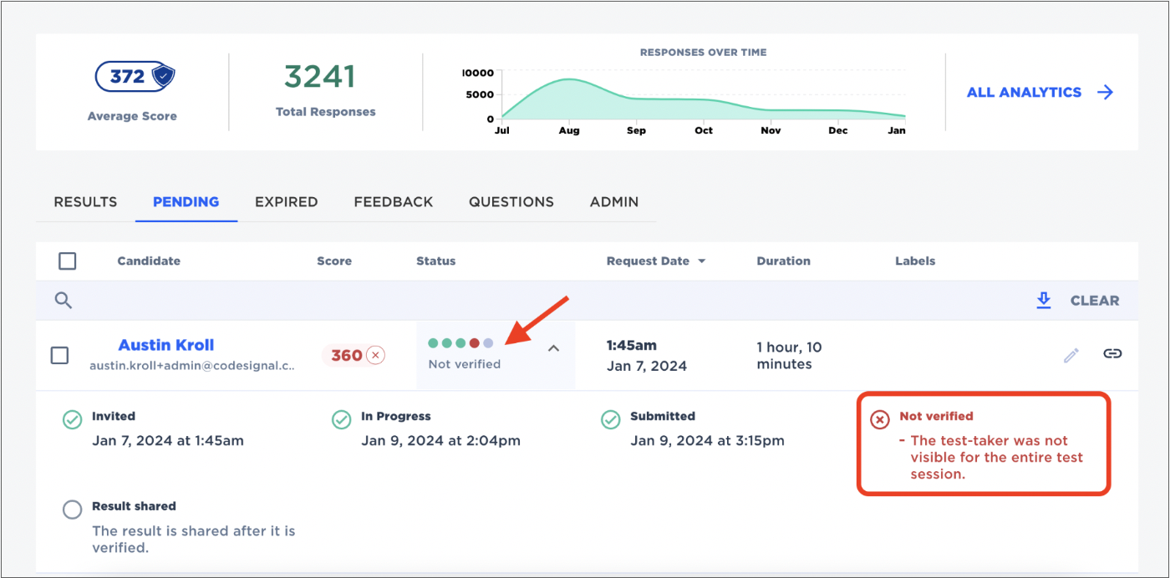The width and height of the screenshot is (1170, 578).
Task: Click the red Not verified X icon
Action: pos(880,419)
